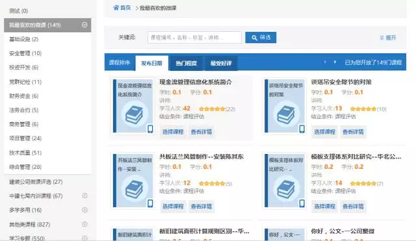The image size is (416, 241).
Task: Open 投资开发 (6) category
Action: [x=24, y=68]
